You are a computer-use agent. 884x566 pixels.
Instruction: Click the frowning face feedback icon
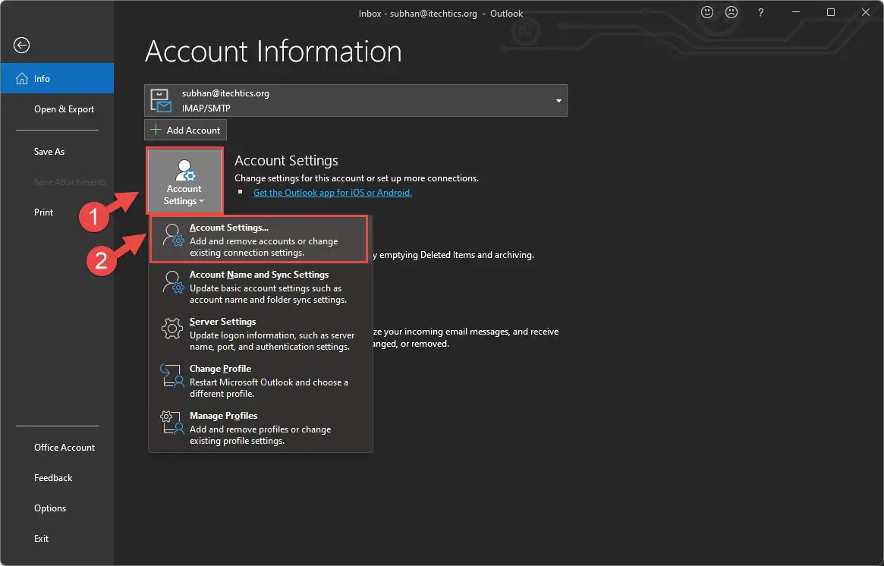pyautogui.click(x=731, y=12)
